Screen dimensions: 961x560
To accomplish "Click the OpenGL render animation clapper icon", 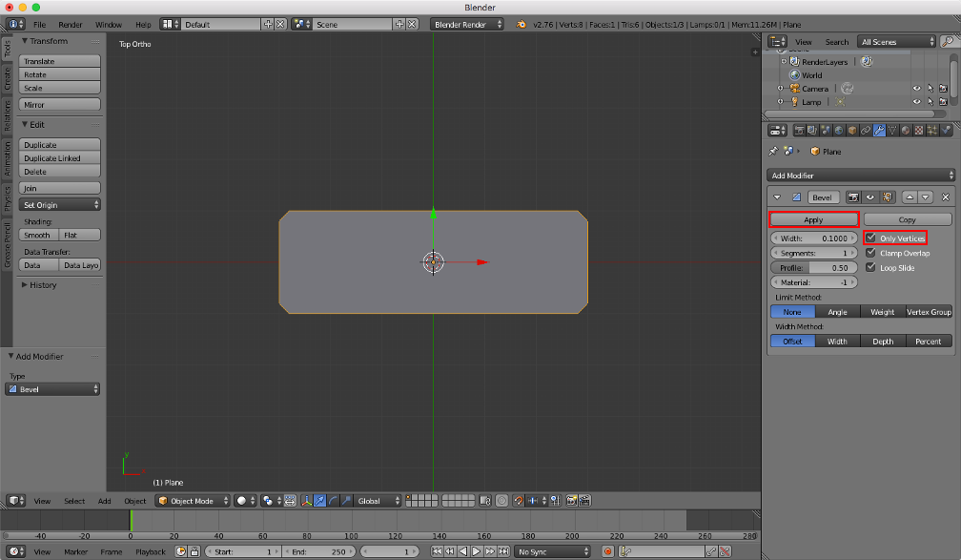I will (x=584, y=501).
